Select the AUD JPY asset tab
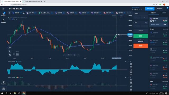169x95 pixels. pos(32,13)
